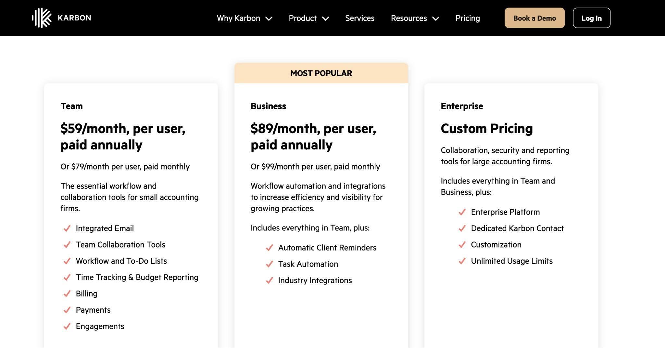The width and height of the screenshot is (665, 348).
Task: Click the Workflow and To-Do Lists text
Action: point(121,261)
